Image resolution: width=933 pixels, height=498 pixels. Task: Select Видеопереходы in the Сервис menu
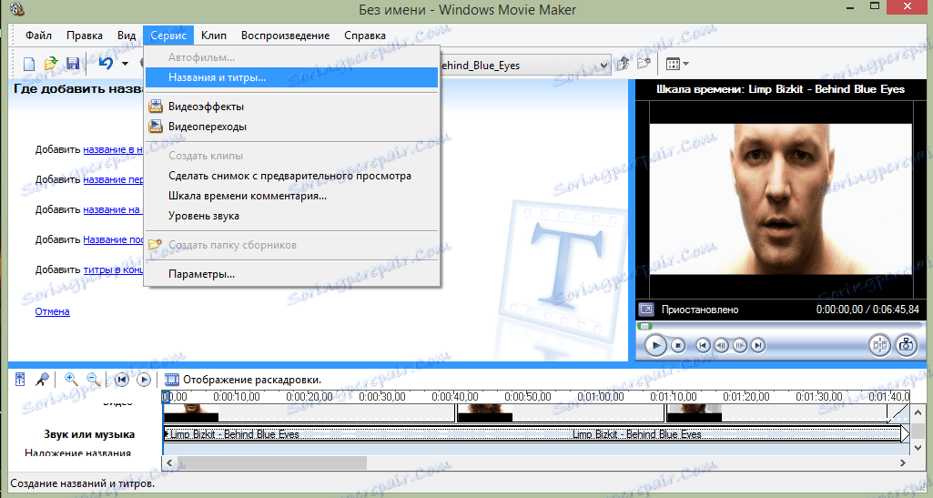tap(291, 127)
